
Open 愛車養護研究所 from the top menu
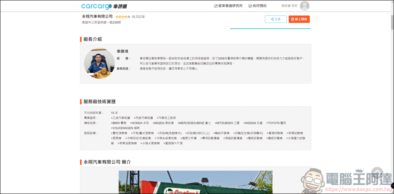click(228, 6)
